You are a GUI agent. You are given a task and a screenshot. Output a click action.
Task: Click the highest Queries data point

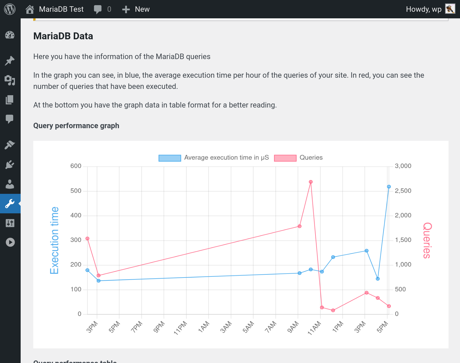(311, 182)
